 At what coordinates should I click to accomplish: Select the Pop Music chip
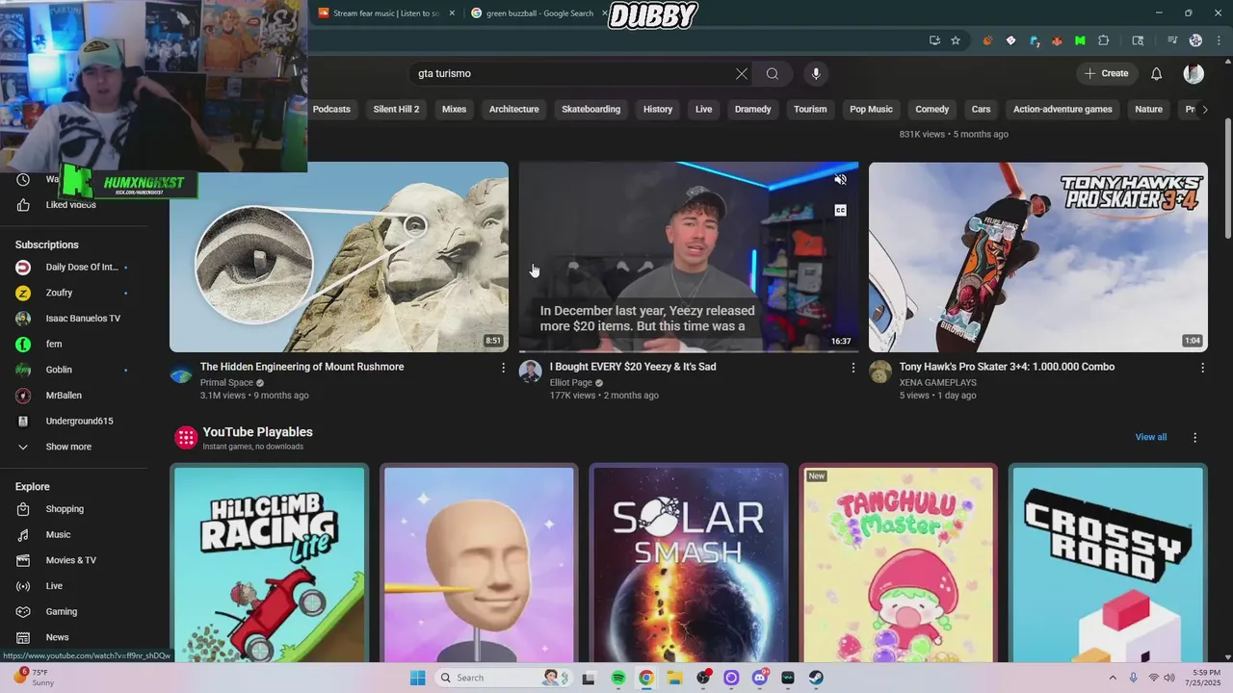[871, 110]
